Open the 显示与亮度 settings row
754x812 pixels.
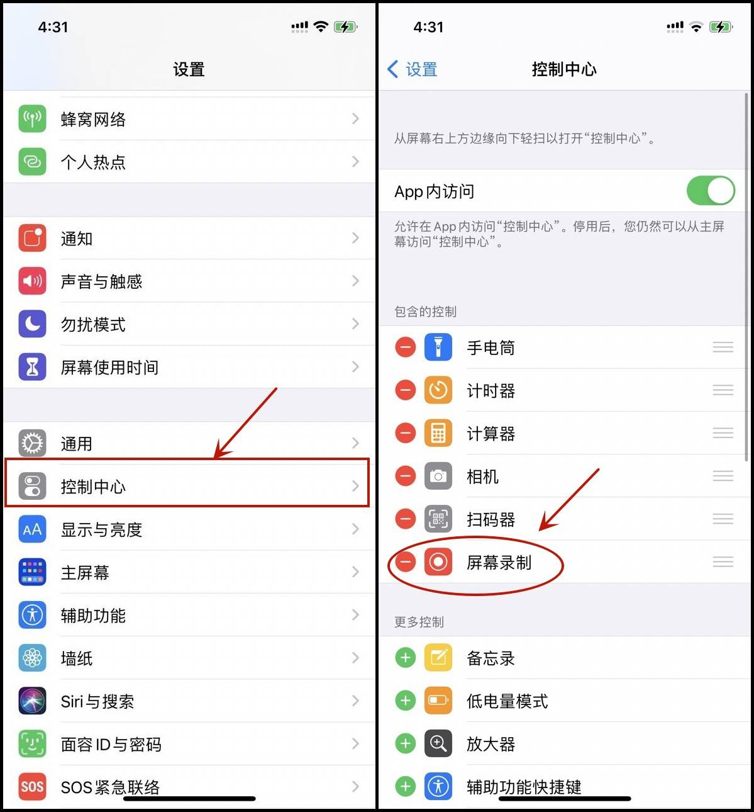pyautogui.click(x=189, y=529)
